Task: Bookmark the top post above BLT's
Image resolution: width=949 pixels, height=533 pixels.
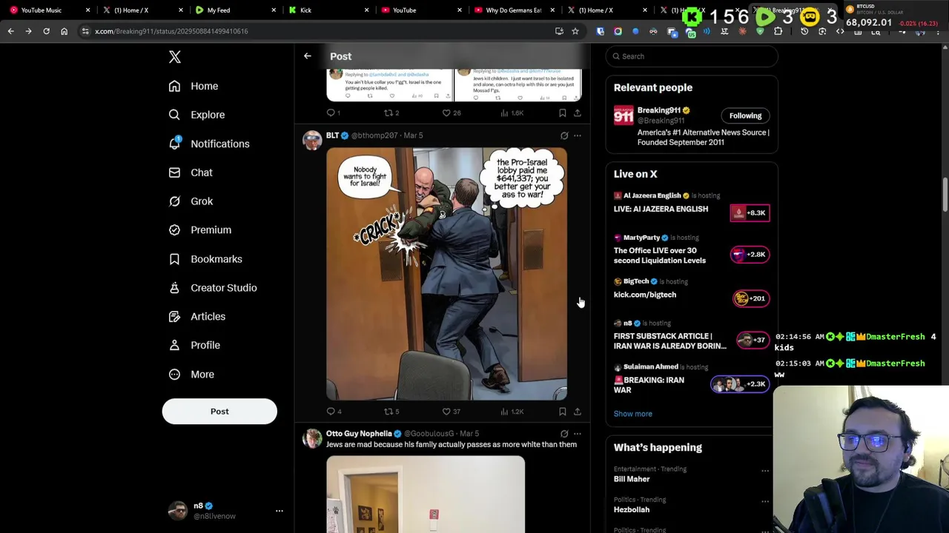Action: 563,113
